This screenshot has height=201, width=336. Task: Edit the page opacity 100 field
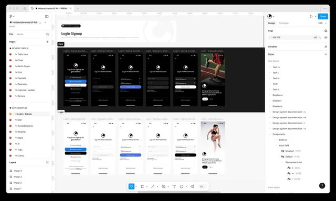coord(315,37)
